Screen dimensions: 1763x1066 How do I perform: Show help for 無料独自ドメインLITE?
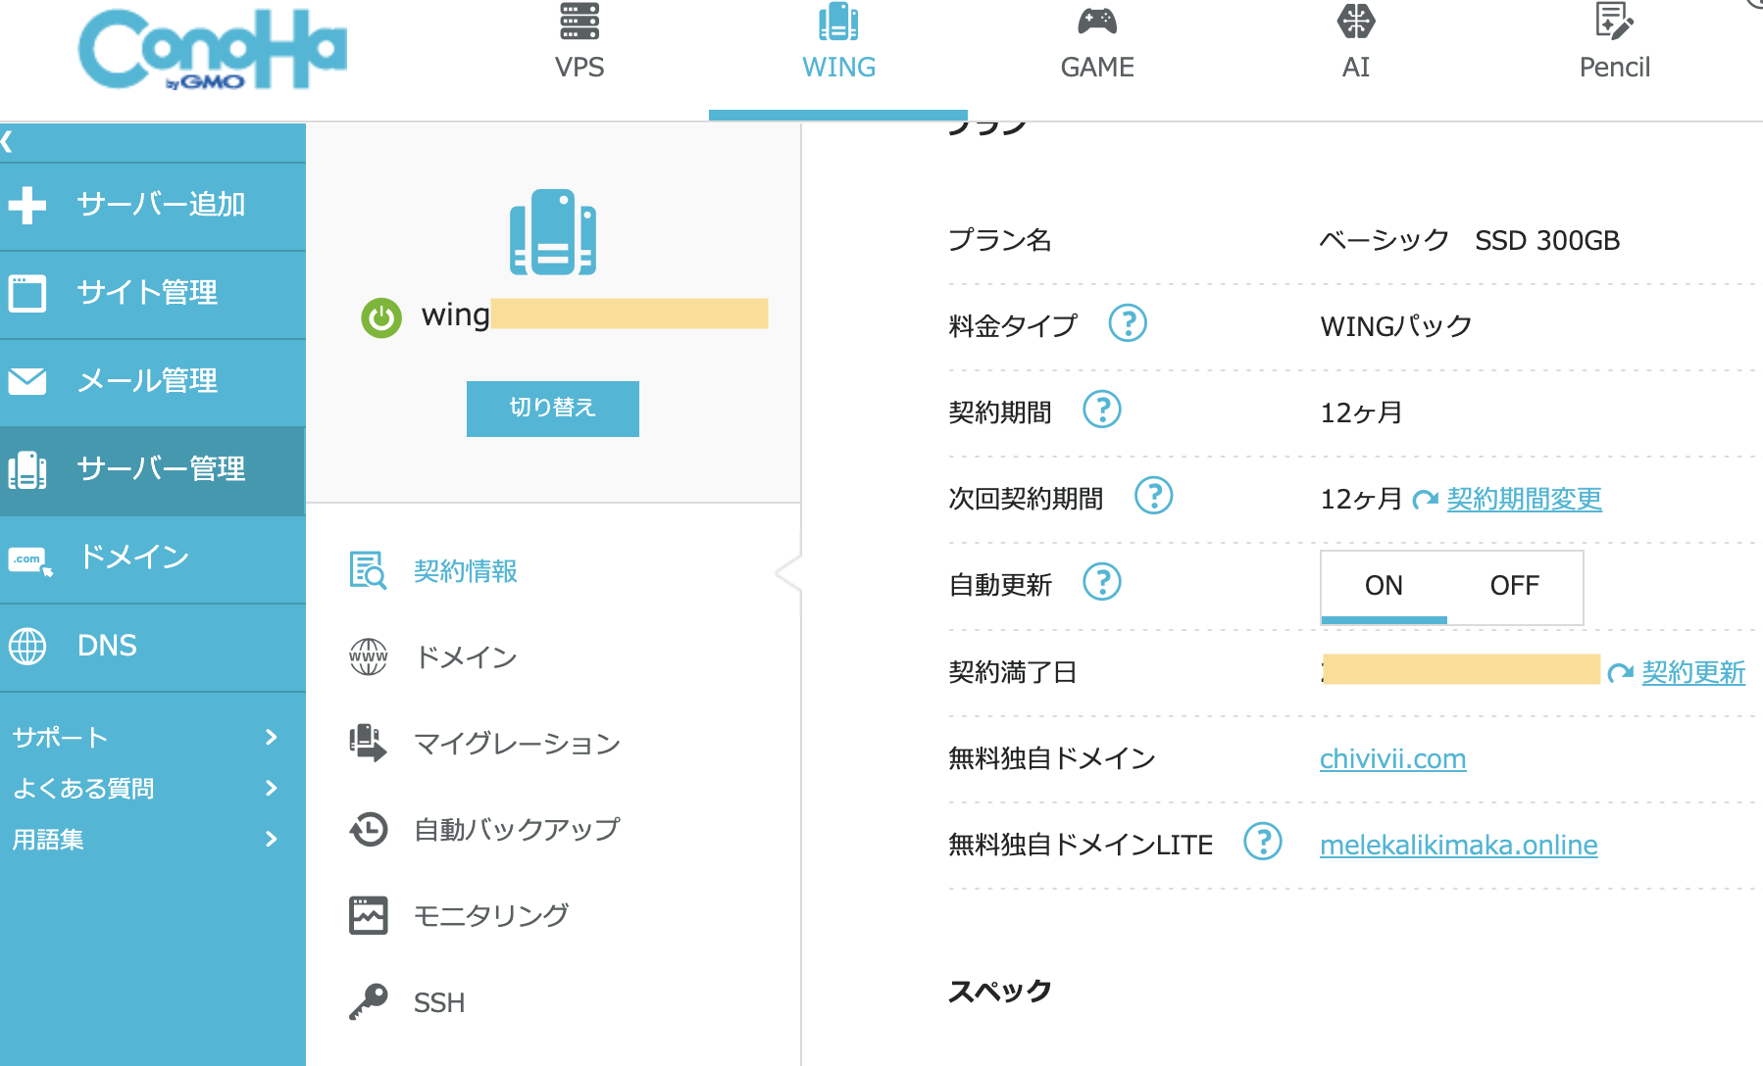(x=1263, y=841)
